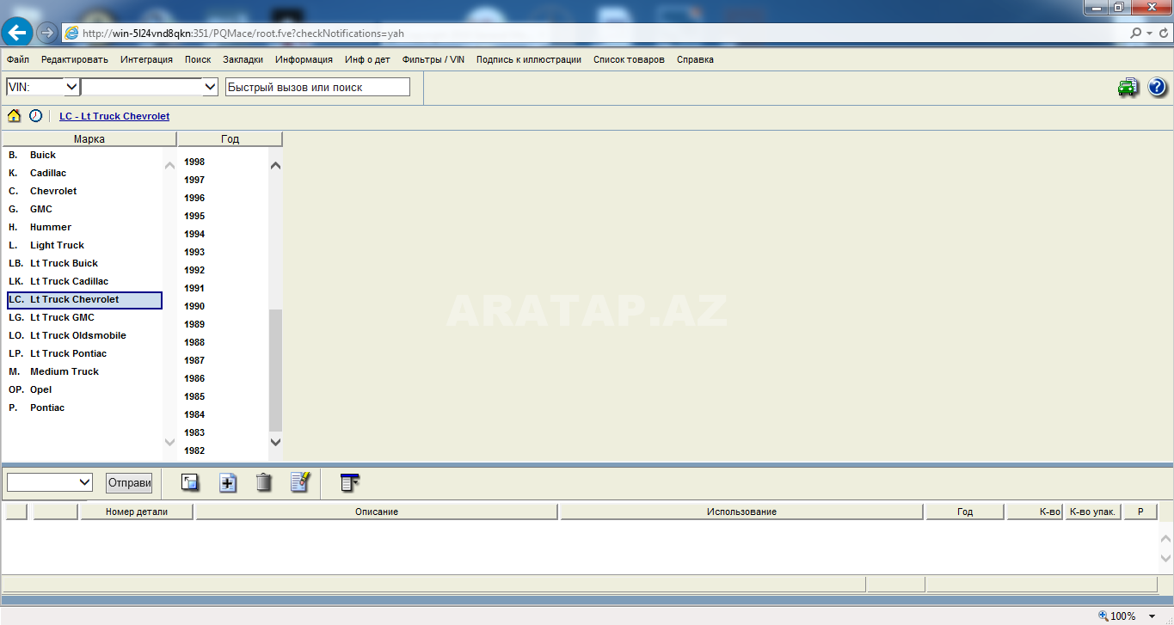
Task: Click the Описание column header
Action: pyautogui.click(x=377, y=512)
